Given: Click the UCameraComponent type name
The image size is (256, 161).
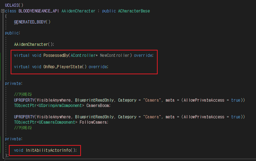Looking at the screenshot, I should [x=57, y=122].
